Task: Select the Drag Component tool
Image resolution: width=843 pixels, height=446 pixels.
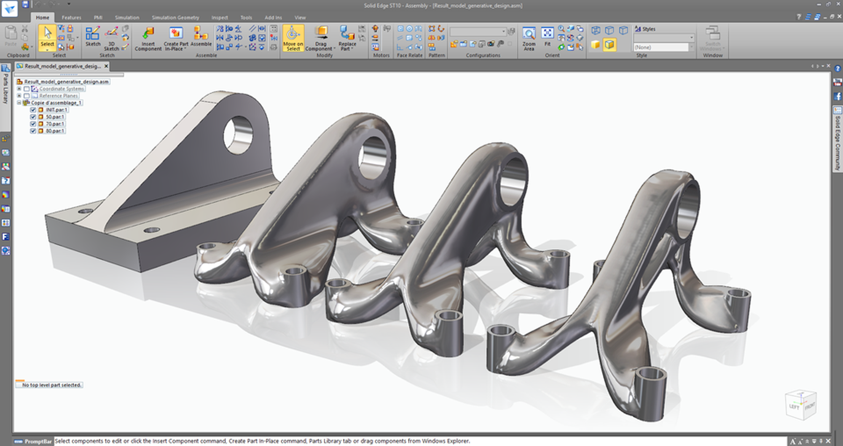Action: click(320, 39)
